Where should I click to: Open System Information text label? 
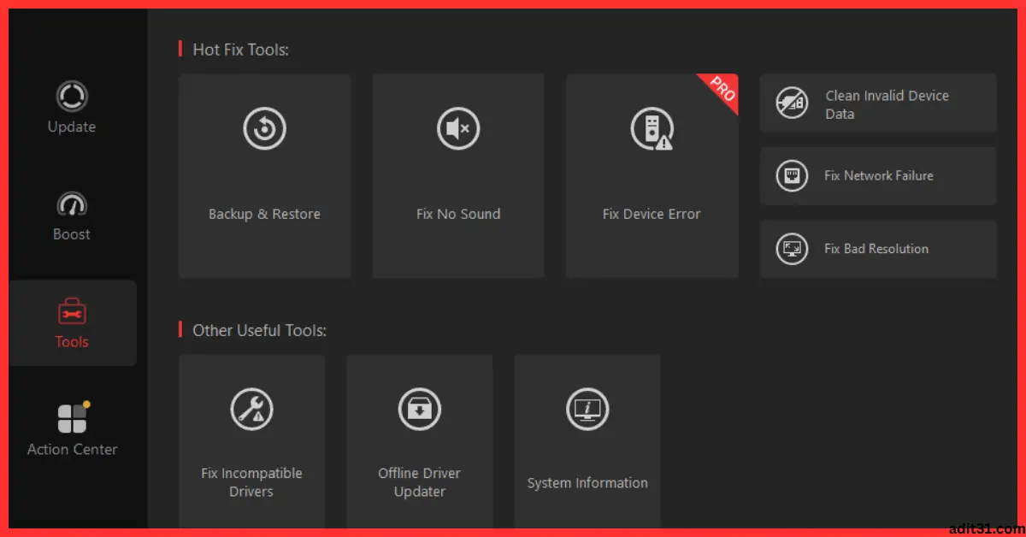click(587, 483)
